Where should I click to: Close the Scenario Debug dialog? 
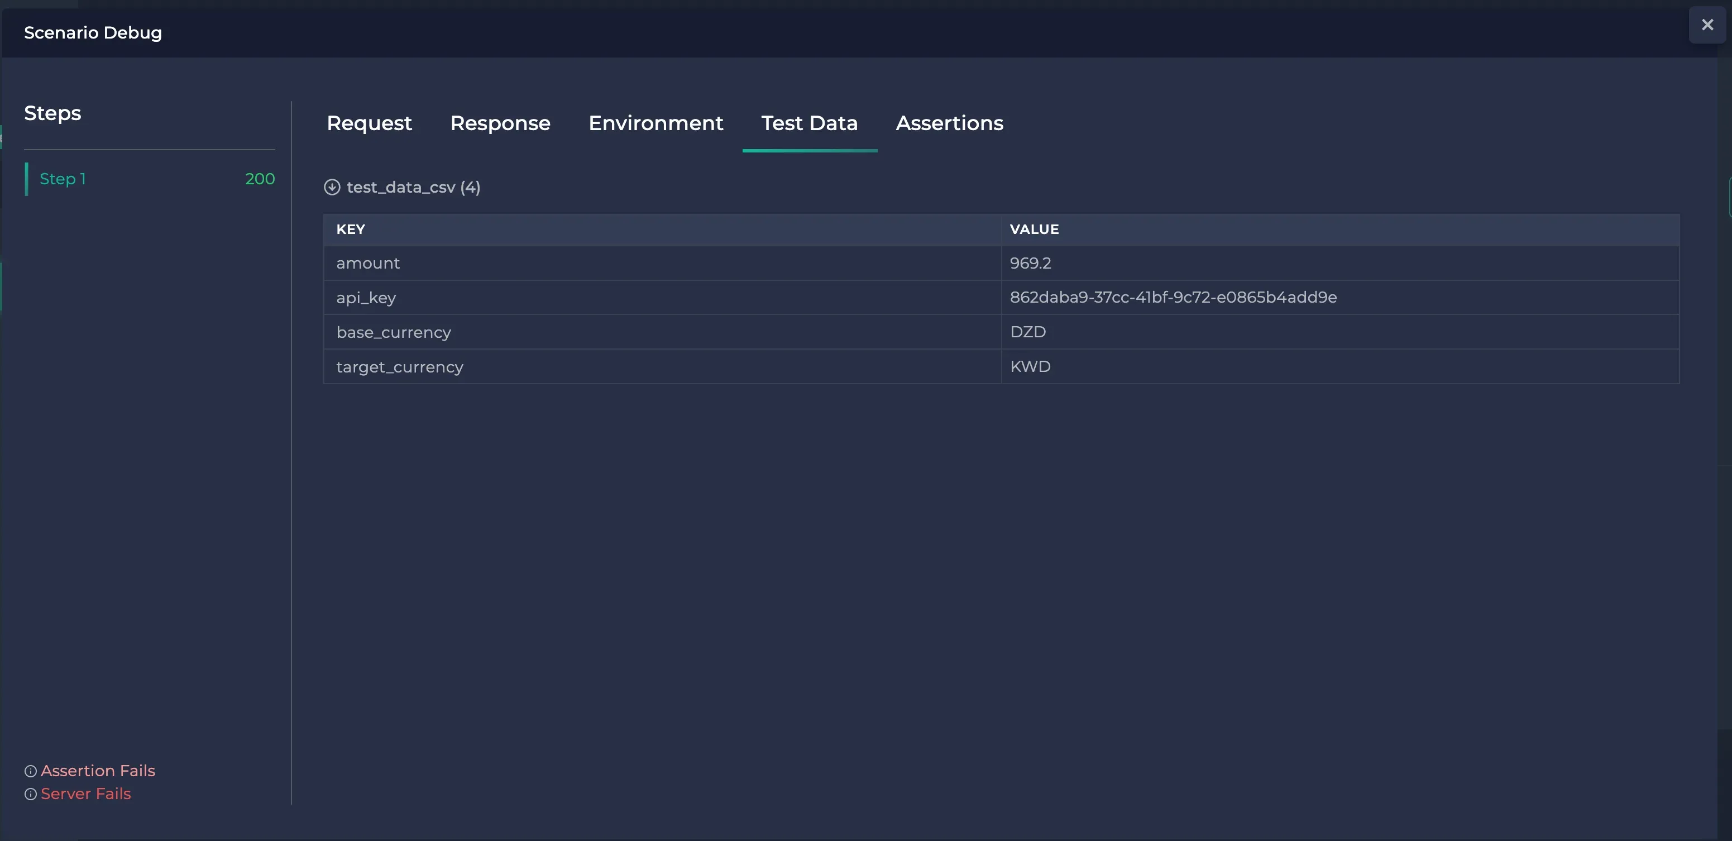click(x=1707, y=25)
